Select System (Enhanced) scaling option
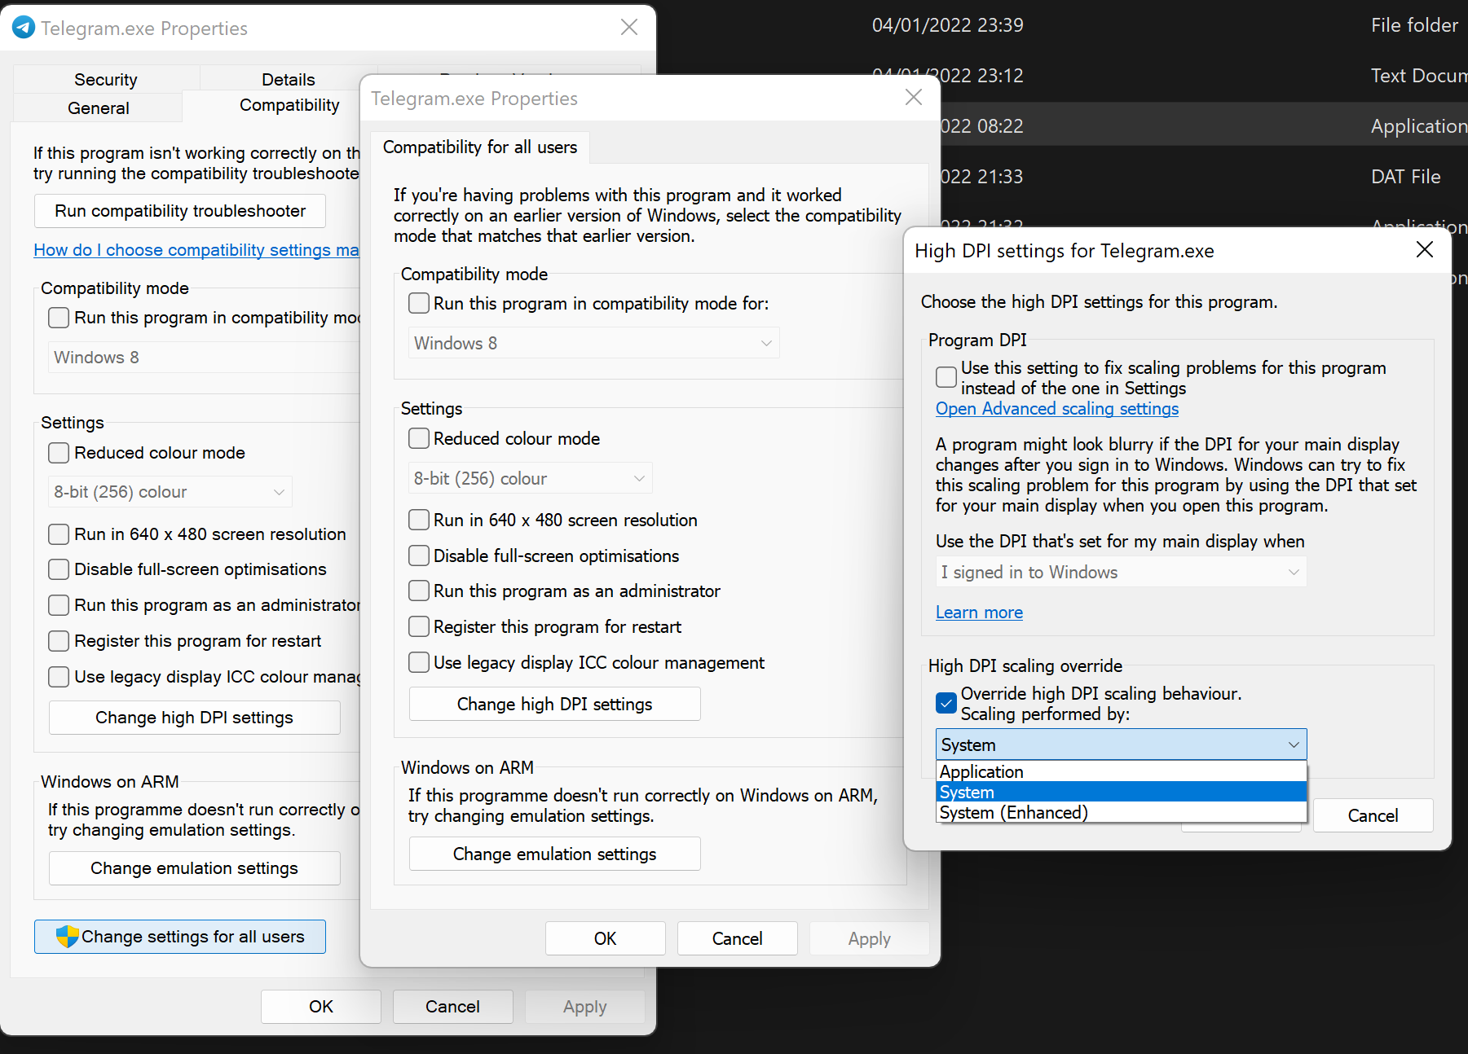This screenshot has height=1054, width=1468. [x=1012, y=812]
